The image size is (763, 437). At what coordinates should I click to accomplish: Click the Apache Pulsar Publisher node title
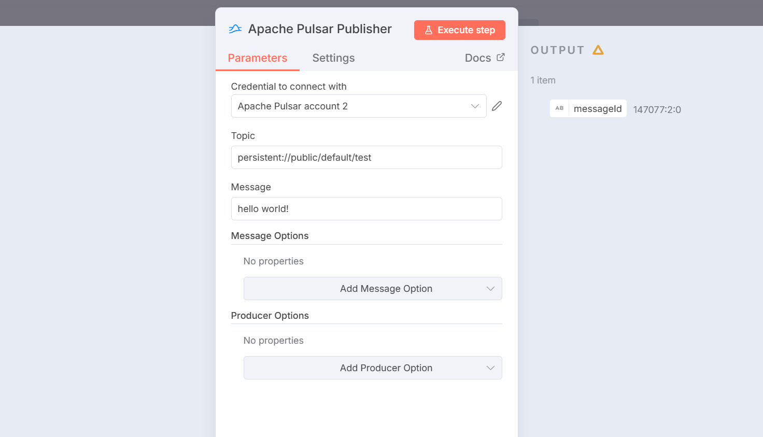pyautogui.click(x=320, y=29)
